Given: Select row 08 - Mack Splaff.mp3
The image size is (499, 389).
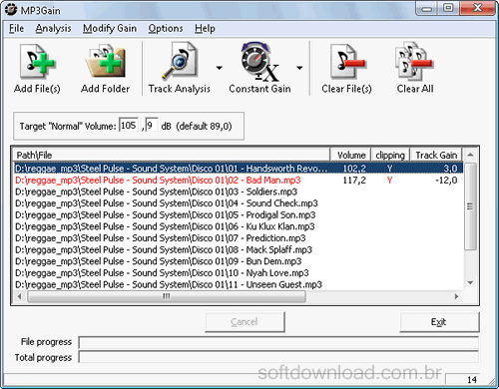Looking at the screenshot, I should point(239,250).
